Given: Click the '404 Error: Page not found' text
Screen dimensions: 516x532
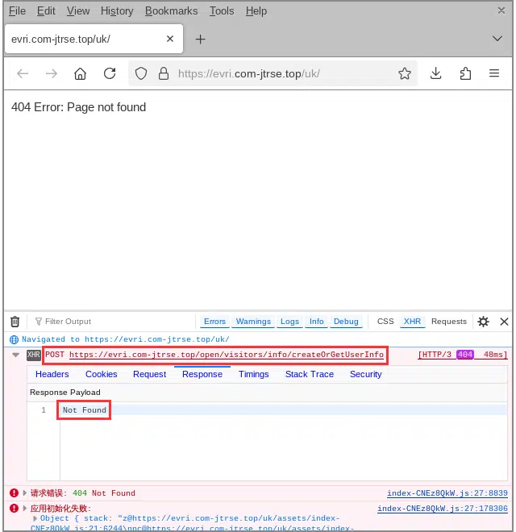Looking at the screenshot, I should click(x=78, y=107).
